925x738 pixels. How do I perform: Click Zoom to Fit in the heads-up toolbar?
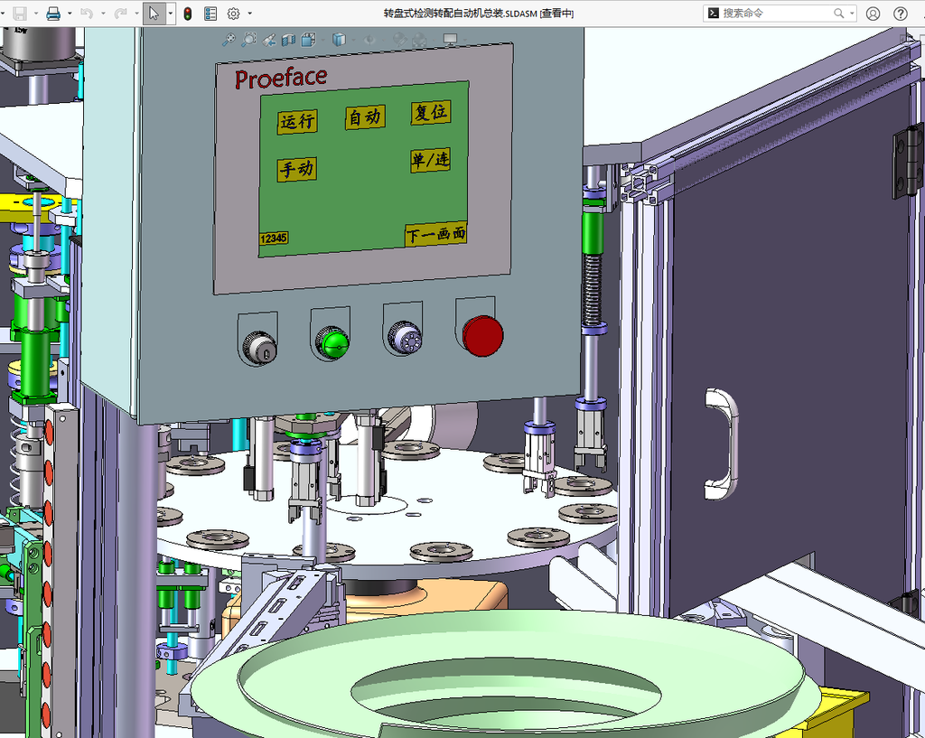(229, 40)
